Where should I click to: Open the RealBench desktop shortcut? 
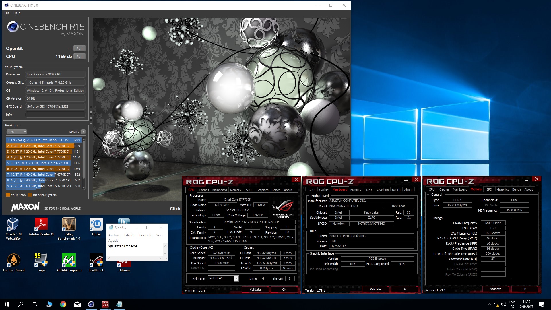pos(96,263)
